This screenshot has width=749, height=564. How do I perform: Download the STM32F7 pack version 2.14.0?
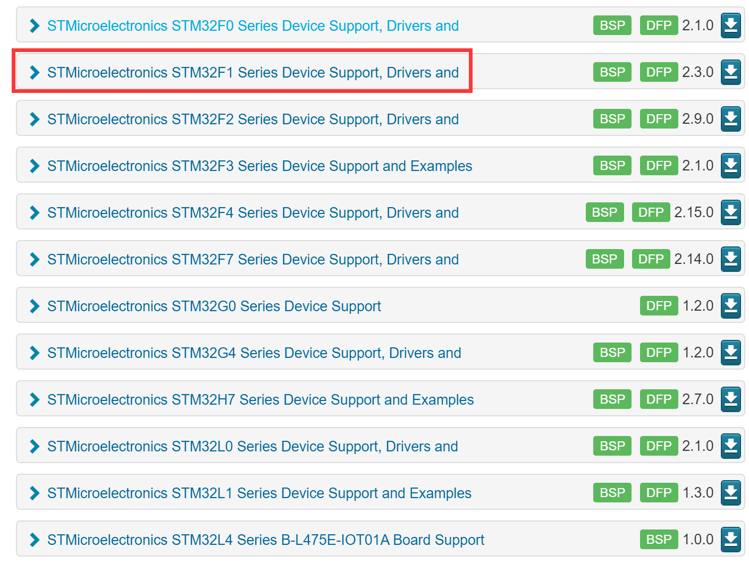[731, 259]
